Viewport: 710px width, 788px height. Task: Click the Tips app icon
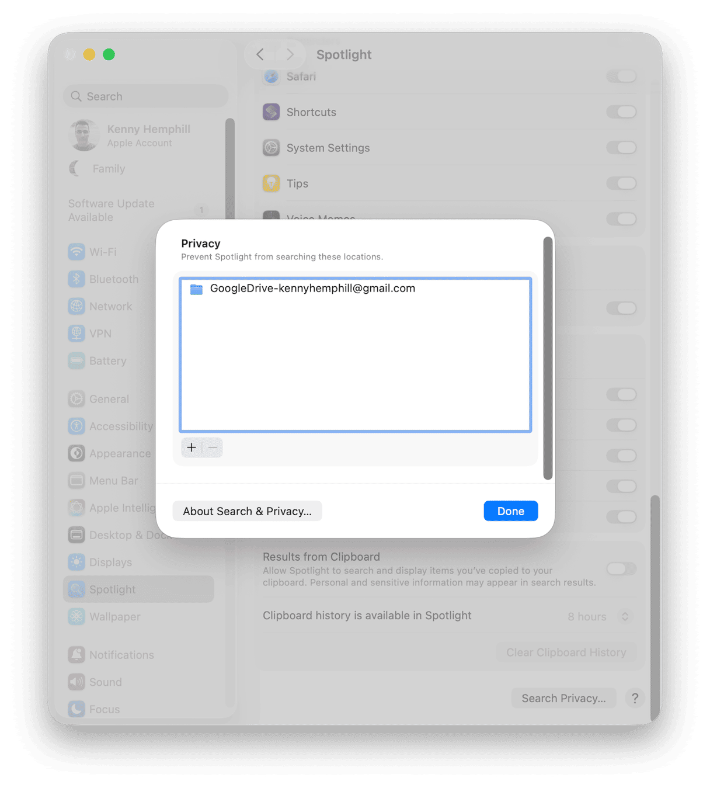pos(271,183)
